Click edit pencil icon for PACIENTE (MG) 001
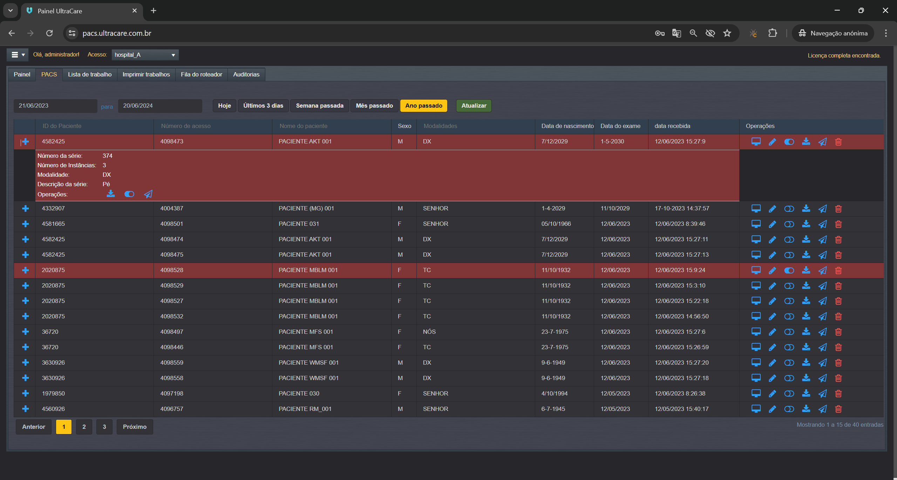The image size is (897, 480). [772, 209]
